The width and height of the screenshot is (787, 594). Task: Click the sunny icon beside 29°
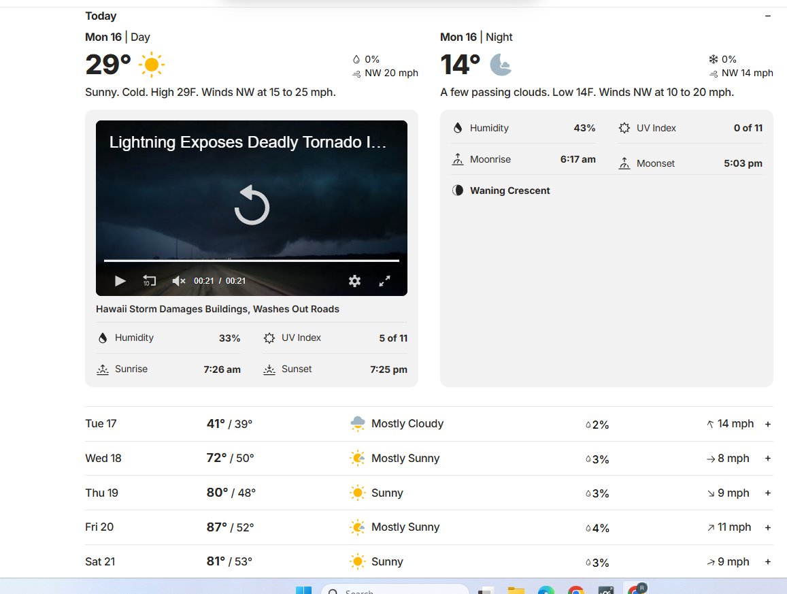[x=151, y=65]
